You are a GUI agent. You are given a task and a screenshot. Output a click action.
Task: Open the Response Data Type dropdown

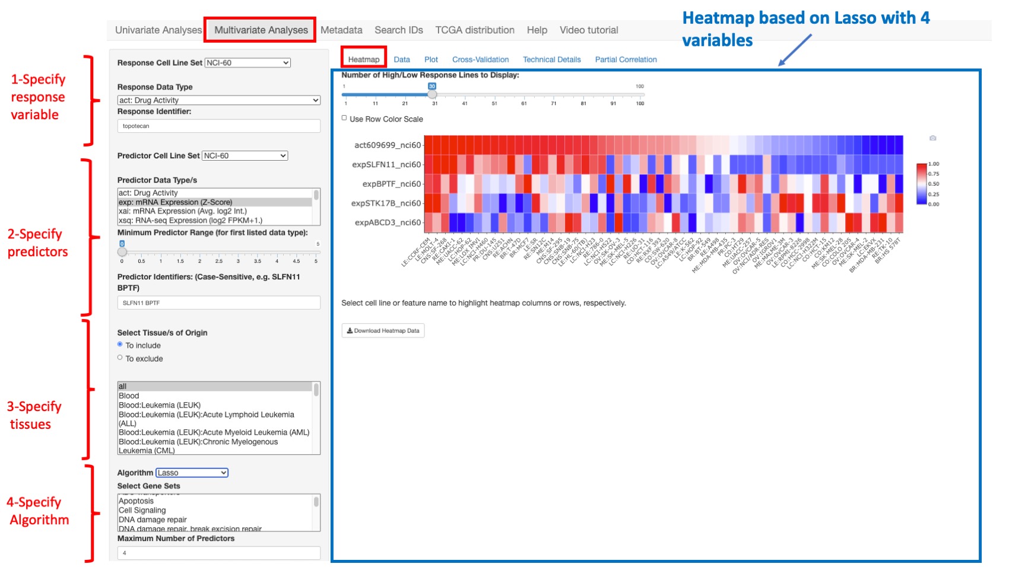[x=218, y=100]
